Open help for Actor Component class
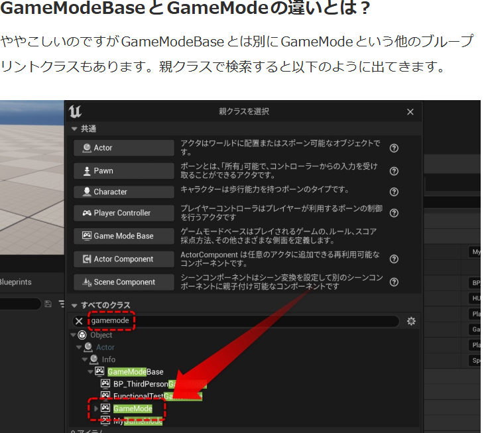The height and width of the screenshot is (433, 486). [x=394, y=259]
